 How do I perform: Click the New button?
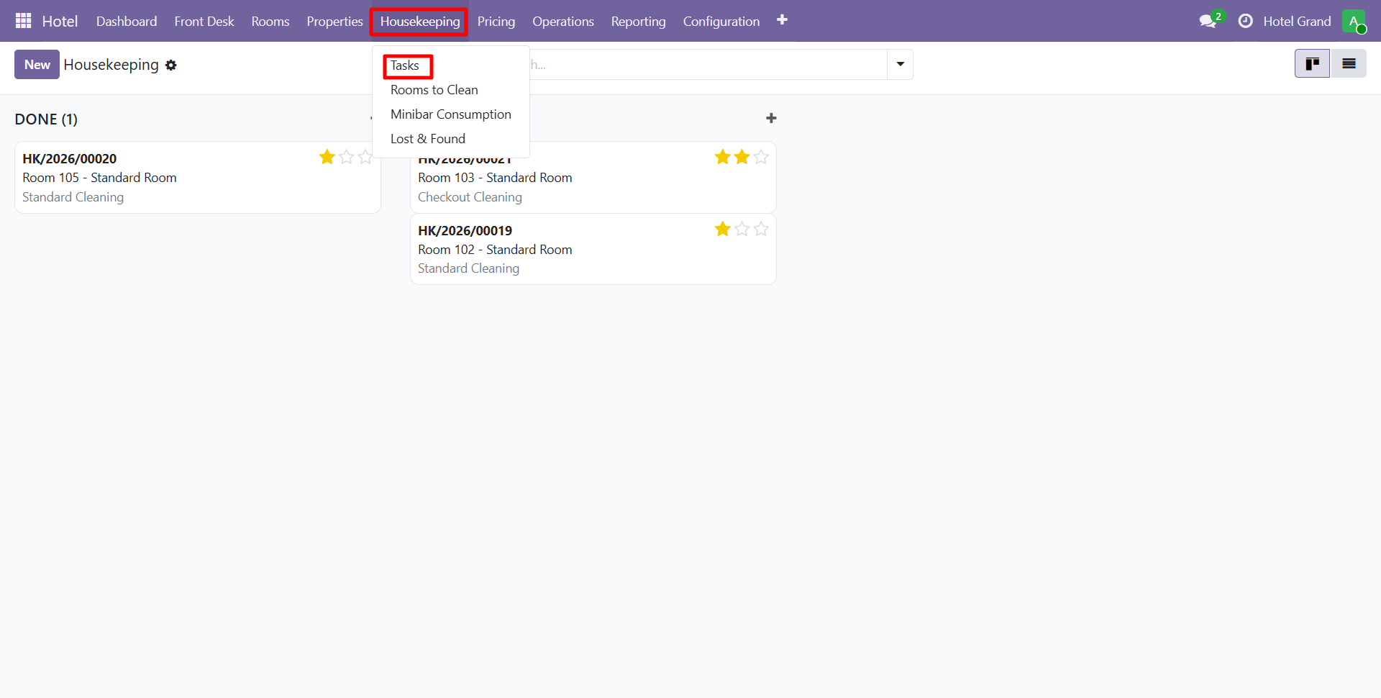36,64
